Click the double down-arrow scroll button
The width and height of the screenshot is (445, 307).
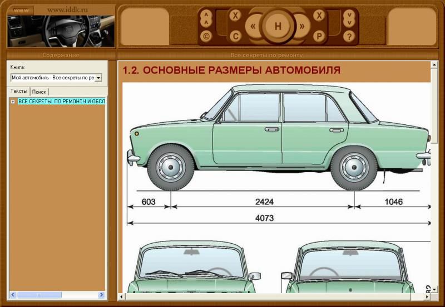[349, 18]
